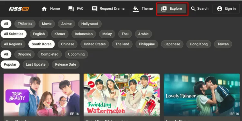The image size is (242, 121).
Task: Click the Search magnifier icon
Action: [193, 9]
